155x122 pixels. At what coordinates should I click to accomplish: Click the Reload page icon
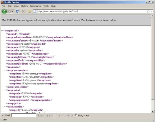[17, 11]
